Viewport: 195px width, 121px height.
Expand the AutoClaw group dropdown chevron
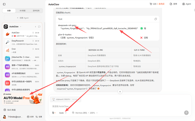click(21, 27)
